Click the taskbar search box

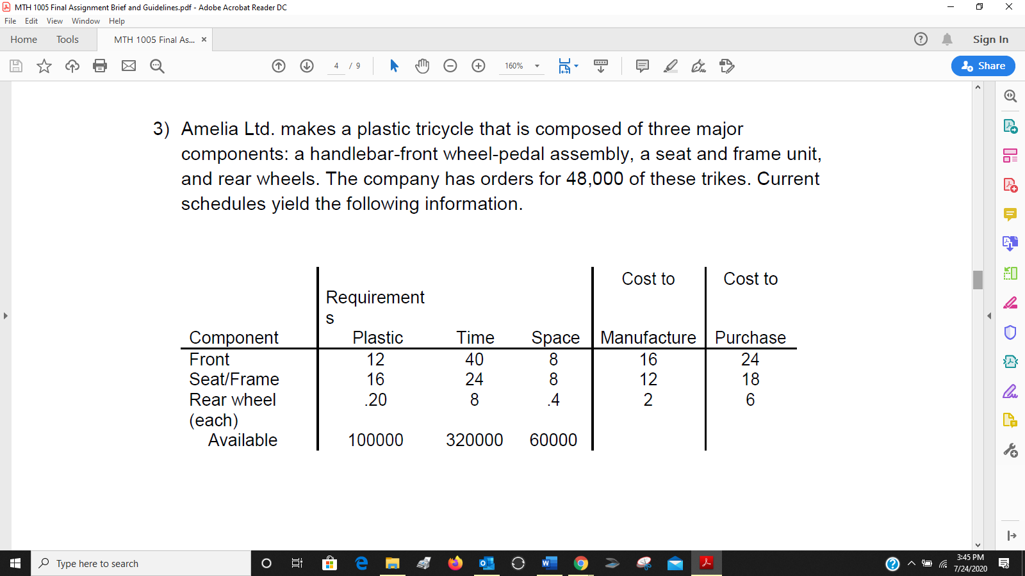point(141,563)
